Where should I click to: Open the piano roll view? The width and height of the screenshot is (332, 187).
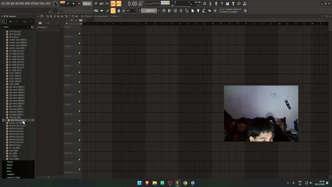(x=170, y=11)
